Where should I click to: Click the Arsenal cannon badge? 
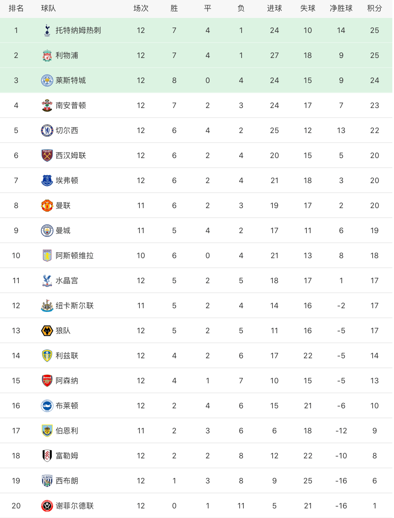47,381
